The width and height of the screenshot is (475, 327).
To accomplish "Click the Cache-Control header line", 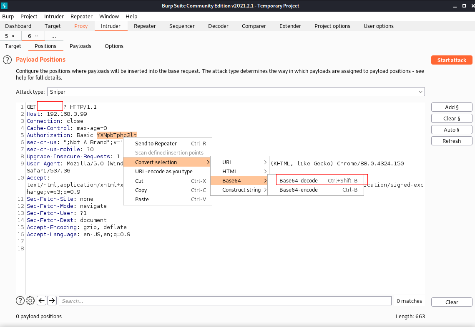I will (x=67, y=128).
